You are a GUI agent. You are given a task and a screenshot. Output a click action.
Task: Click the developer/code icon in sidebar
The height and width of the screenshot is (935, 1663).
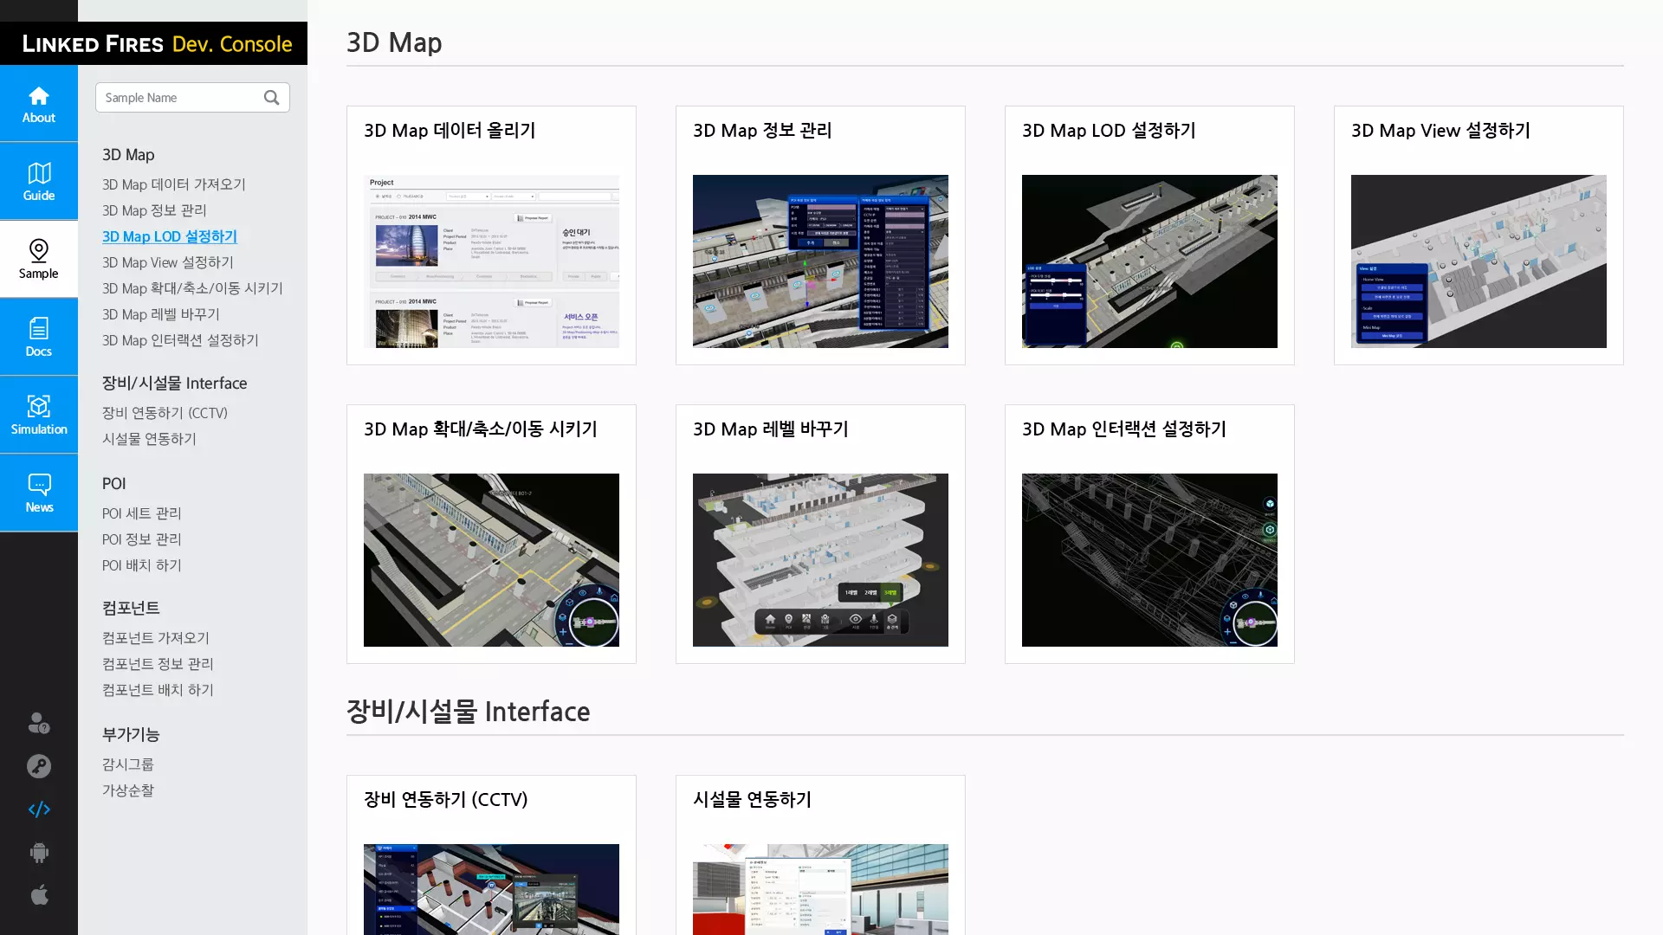39,809
